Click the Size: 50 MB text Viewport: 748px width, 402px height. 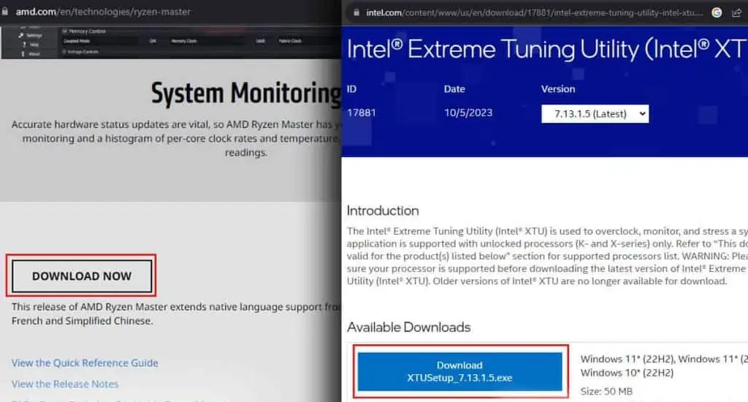coord(606,392)
